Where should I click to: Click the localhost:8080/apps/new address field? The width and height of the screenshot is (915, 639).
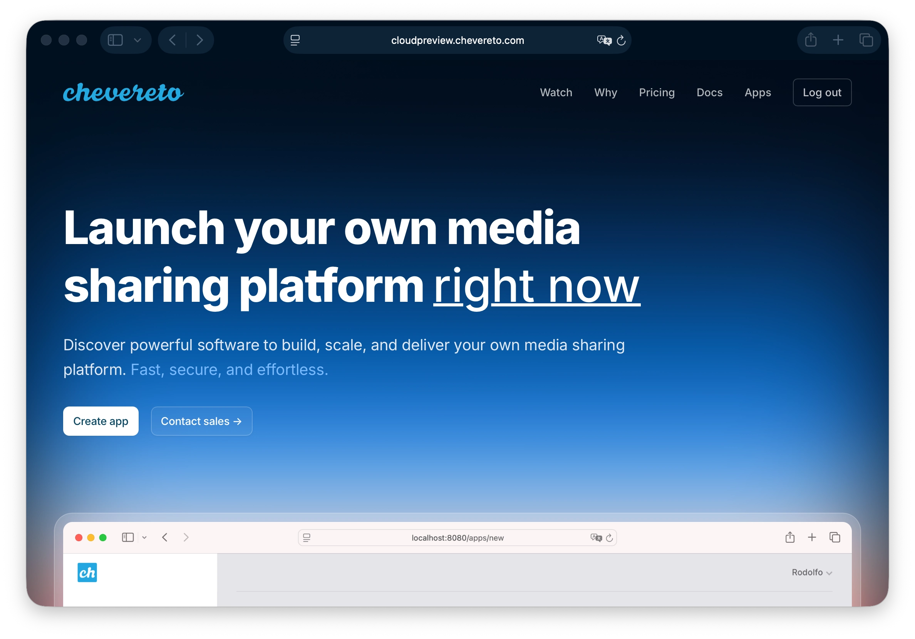457,538
